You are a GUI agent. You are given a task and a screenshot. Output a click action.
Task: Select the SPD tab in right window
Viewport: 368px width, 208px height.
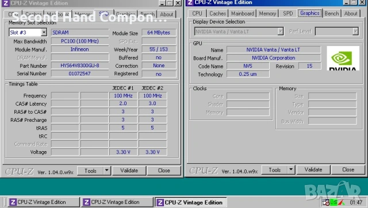click(287, 13)
